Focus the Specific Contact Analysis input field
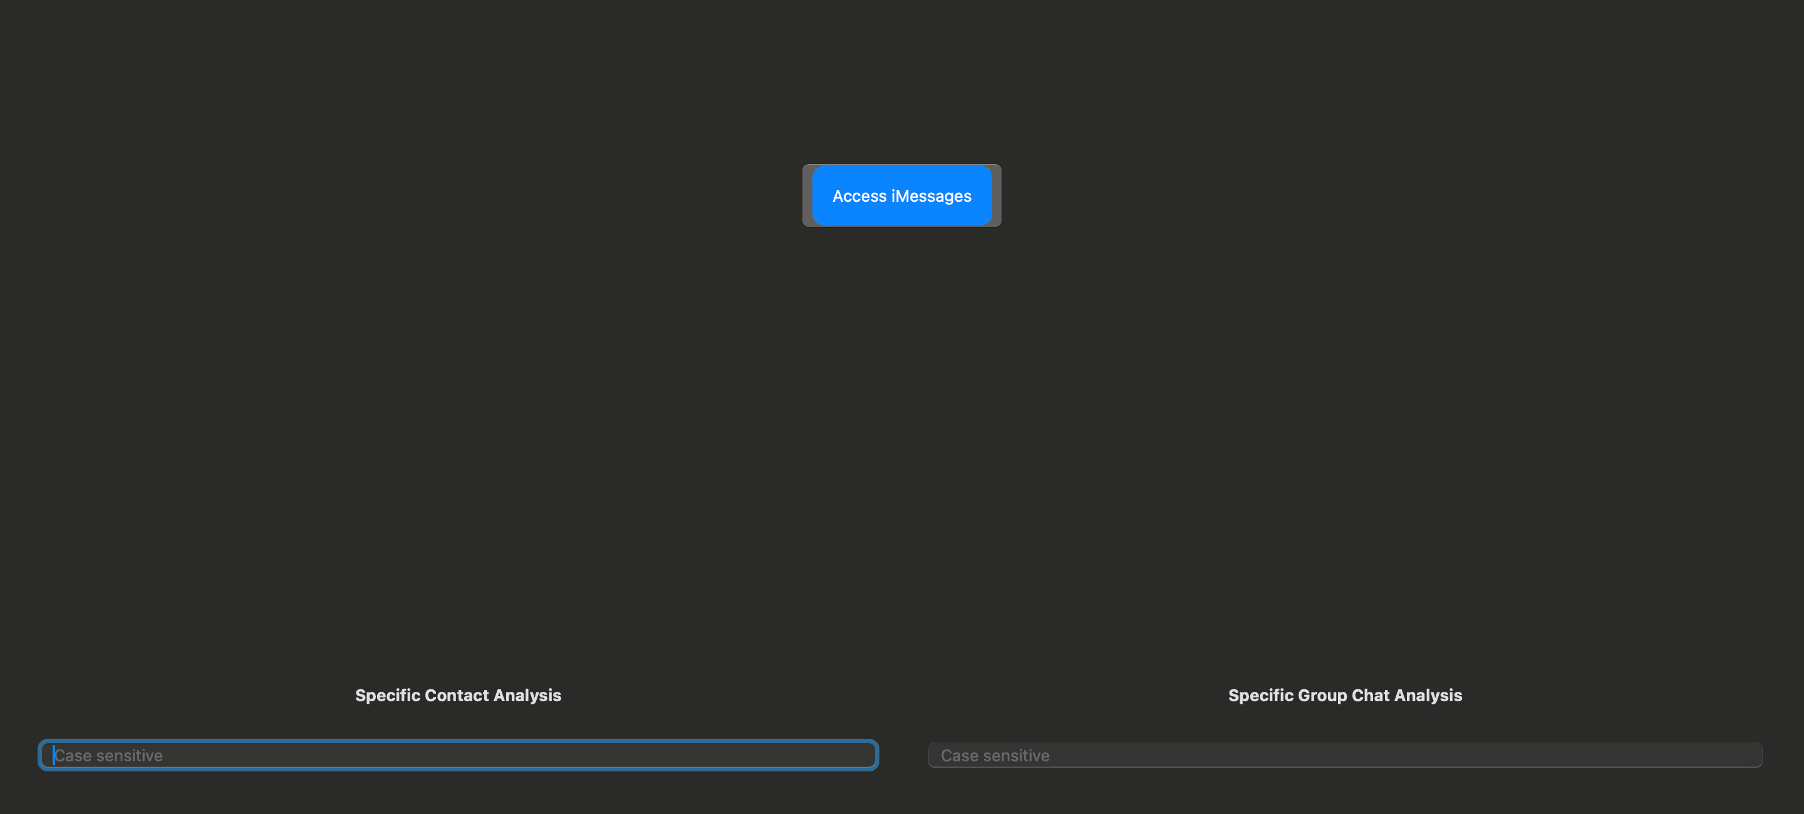 tap(458, 755)
